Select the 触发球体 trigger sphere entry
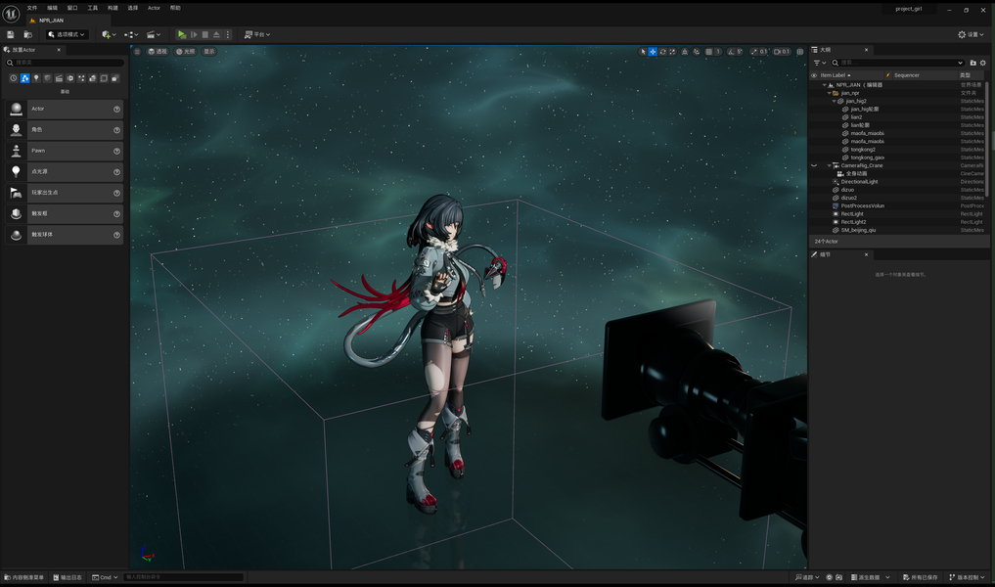 65,235
